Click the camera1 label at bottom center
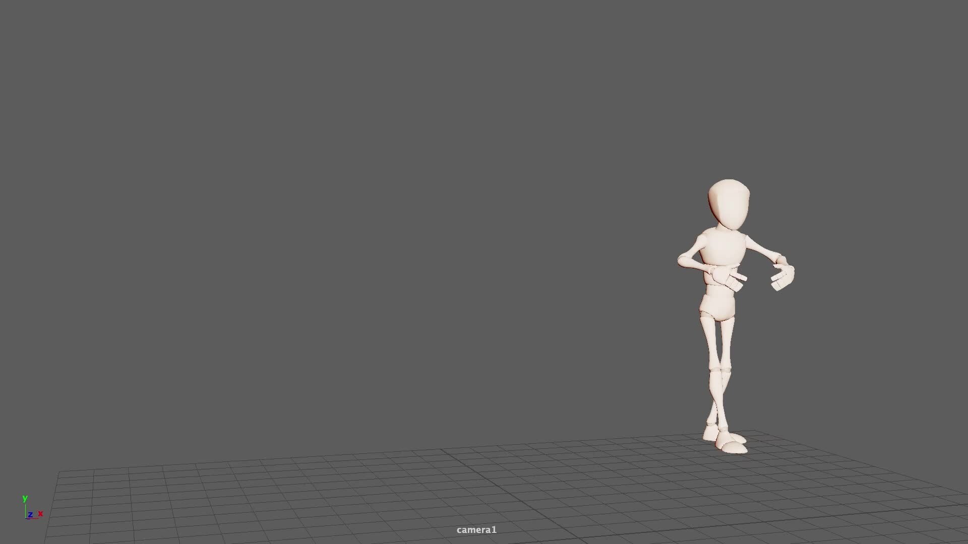This screenshot has height=544, width=968. pyautogui.click(x=476, y=529)
